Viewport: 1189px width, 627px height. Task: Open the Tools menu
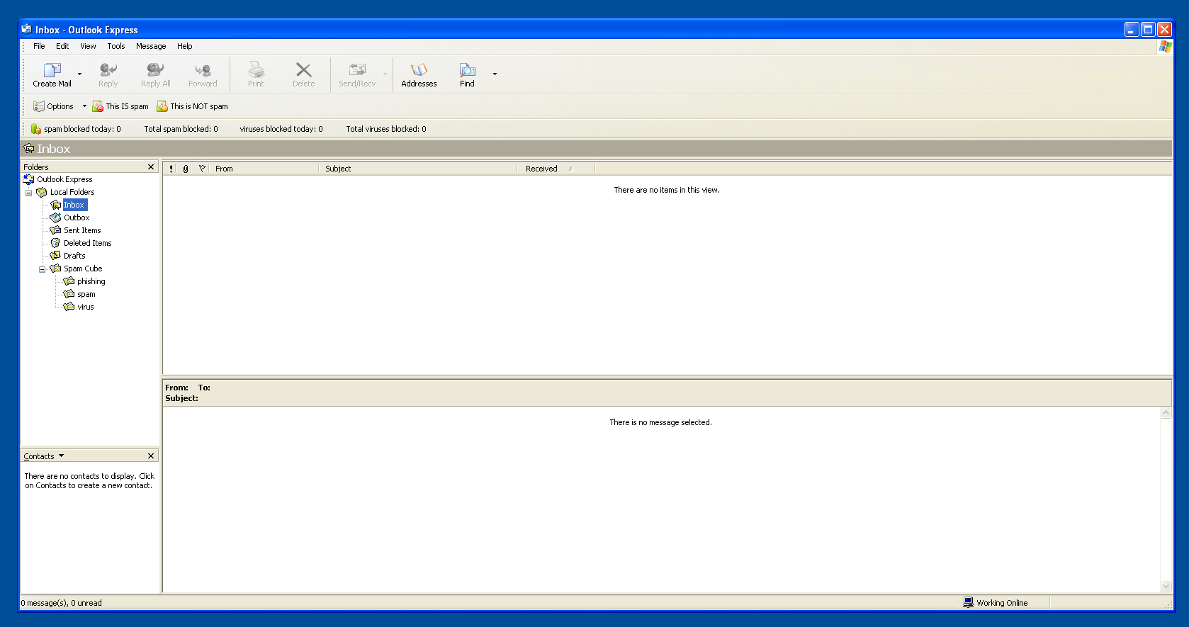click(116, 46)
